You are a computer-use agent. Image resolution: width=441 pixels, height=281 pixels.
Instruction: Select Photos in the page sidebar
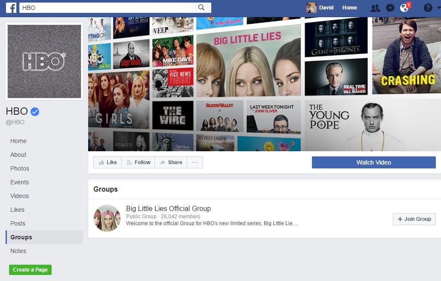point(19,168)
